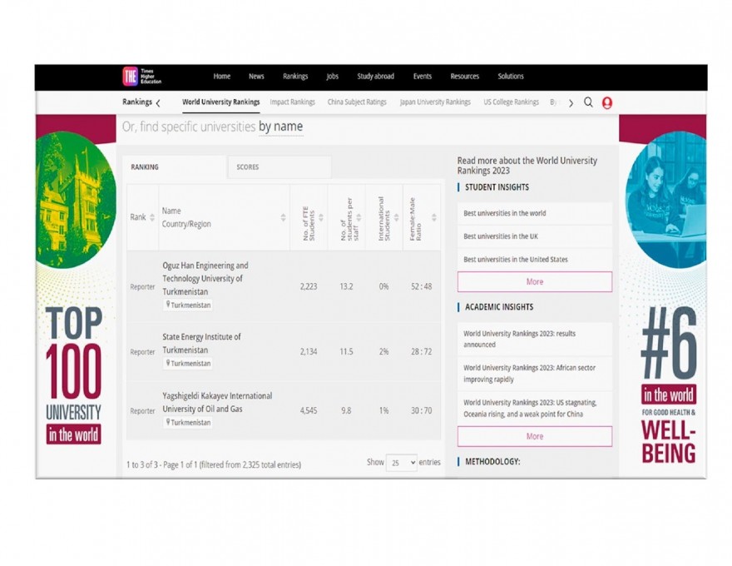Sort the Name Country/Region column

coord(283,217)
